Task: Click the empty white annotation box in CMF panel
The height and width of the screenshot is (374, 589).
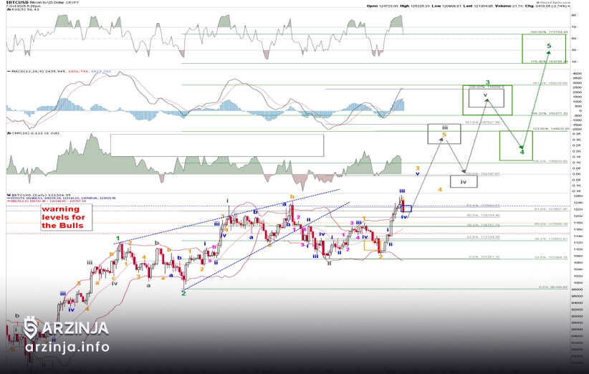Action: tap(216, 145)
